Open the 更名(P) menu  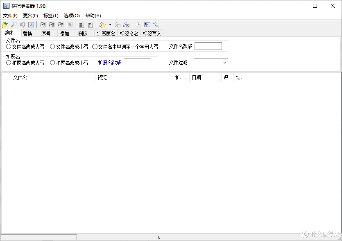click(x=30, y=16)
